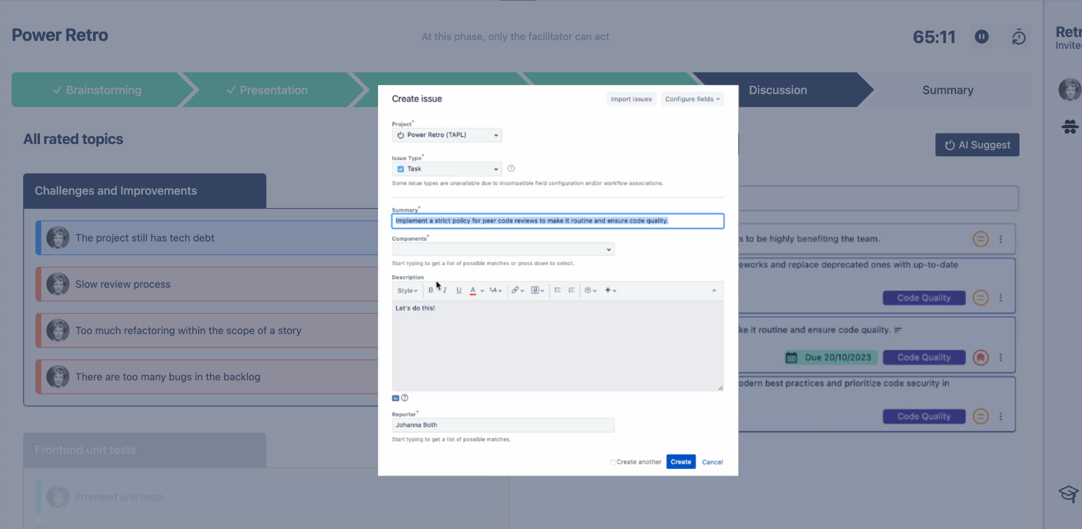Click red Jira icon beside due date action
Screen dimensions: 1082x529
pos(980,357)
